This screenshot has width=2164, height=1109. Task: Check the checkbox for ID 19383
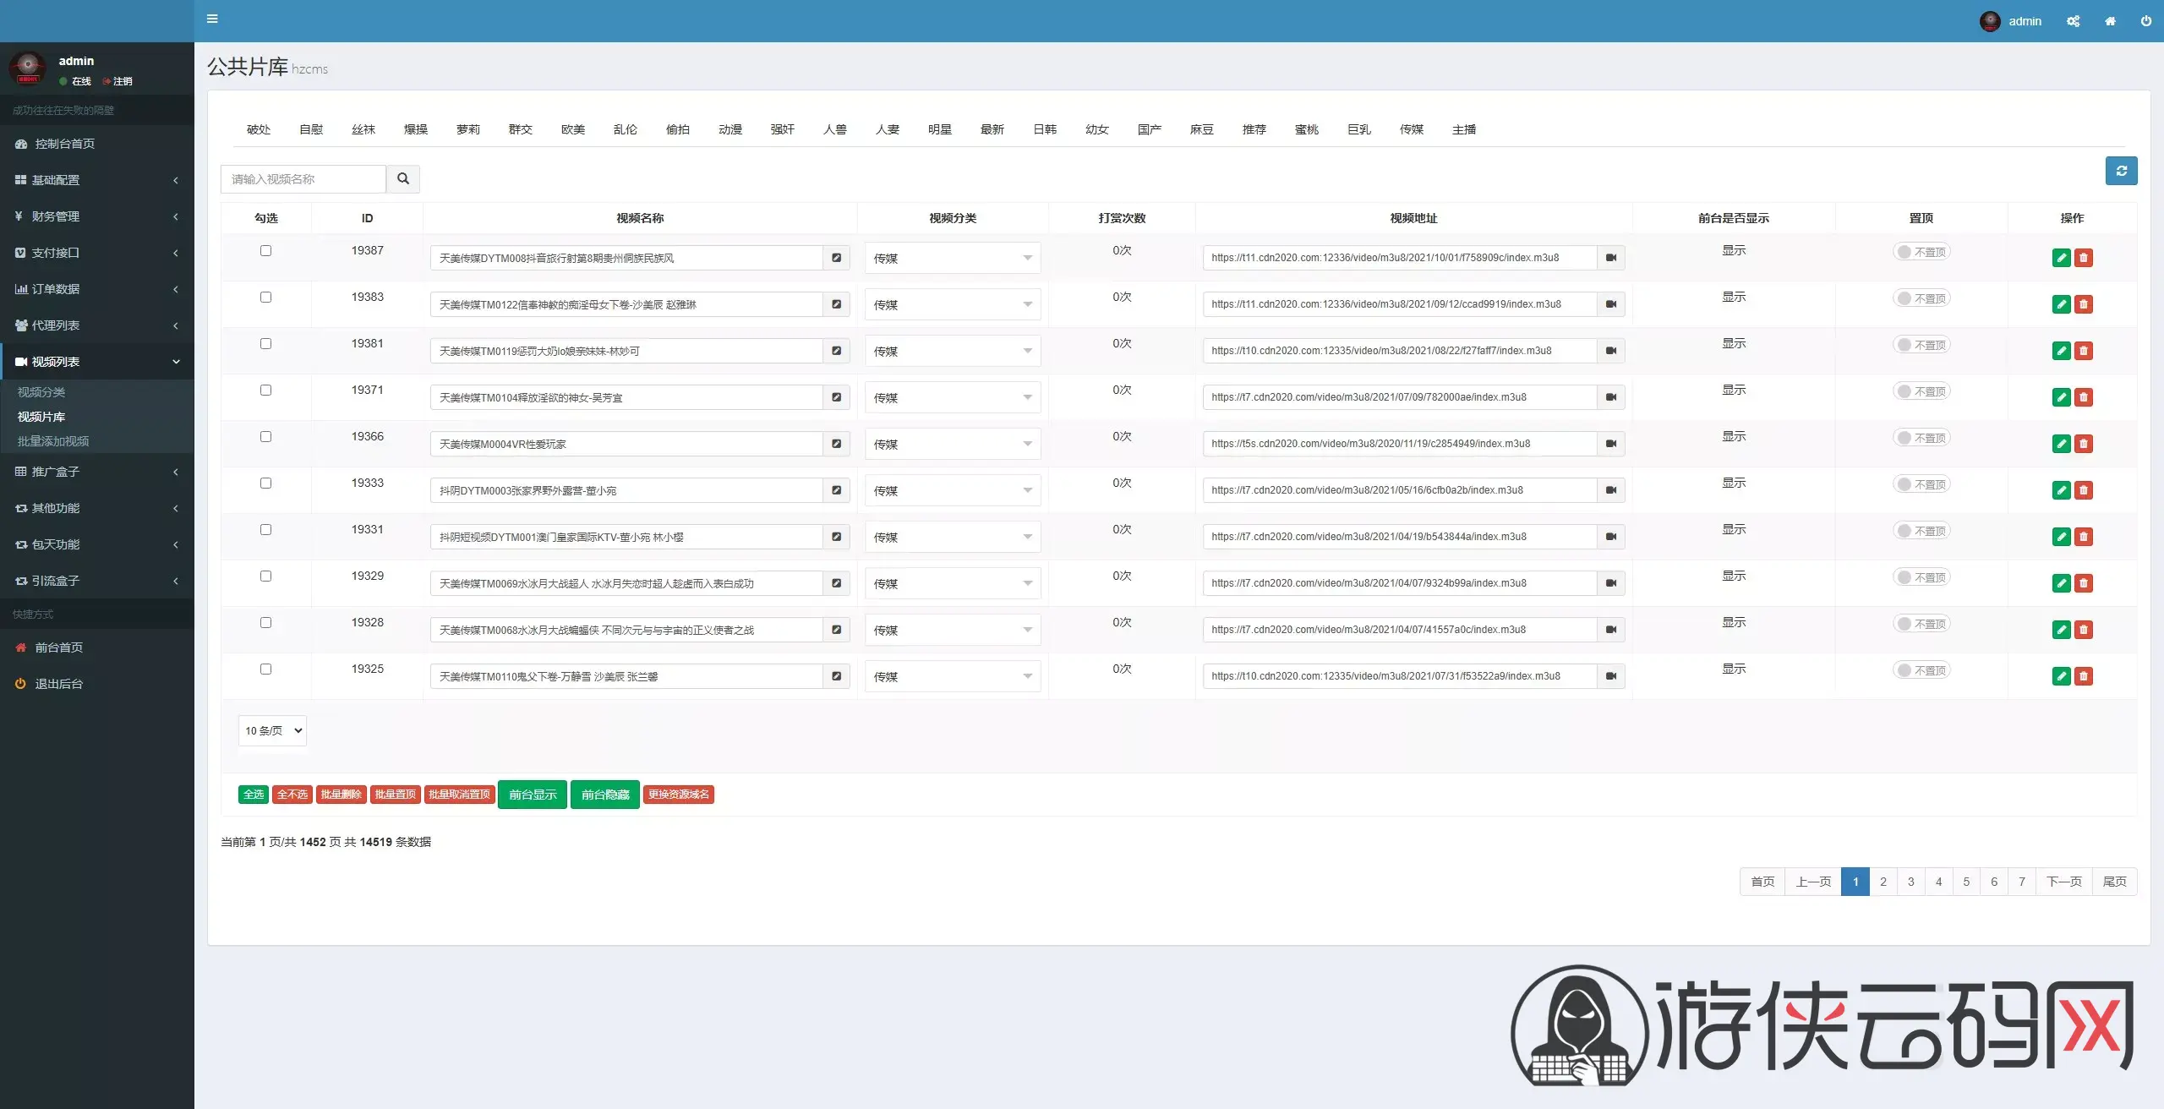click(265, 298)
